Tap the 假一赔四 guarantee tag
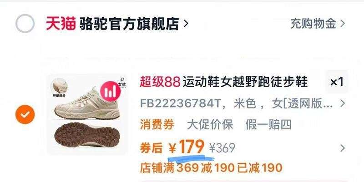The image size is (364, 182). [268, 125]
